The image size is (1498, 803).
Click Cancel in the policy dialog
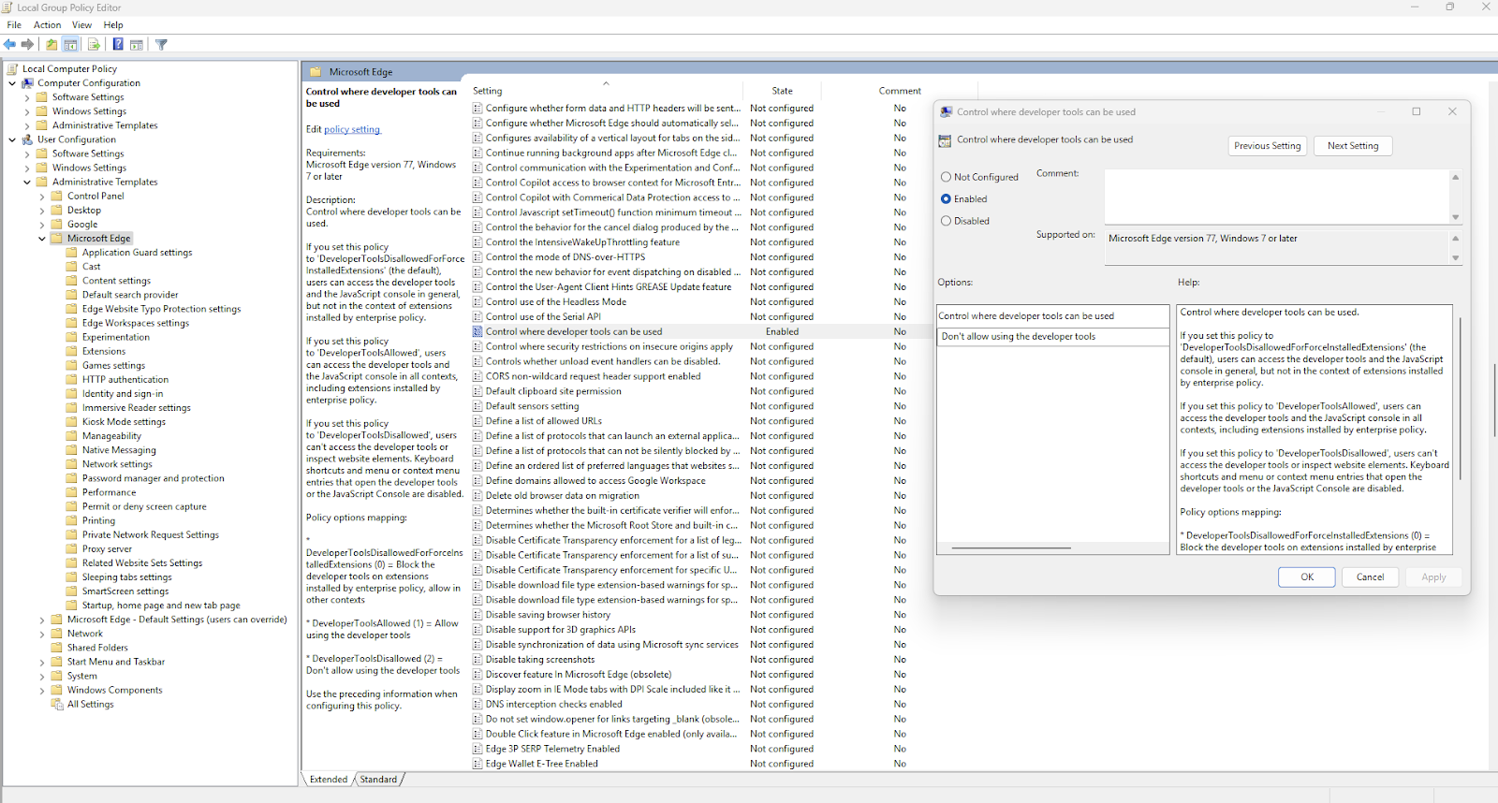coord(1371,577)
